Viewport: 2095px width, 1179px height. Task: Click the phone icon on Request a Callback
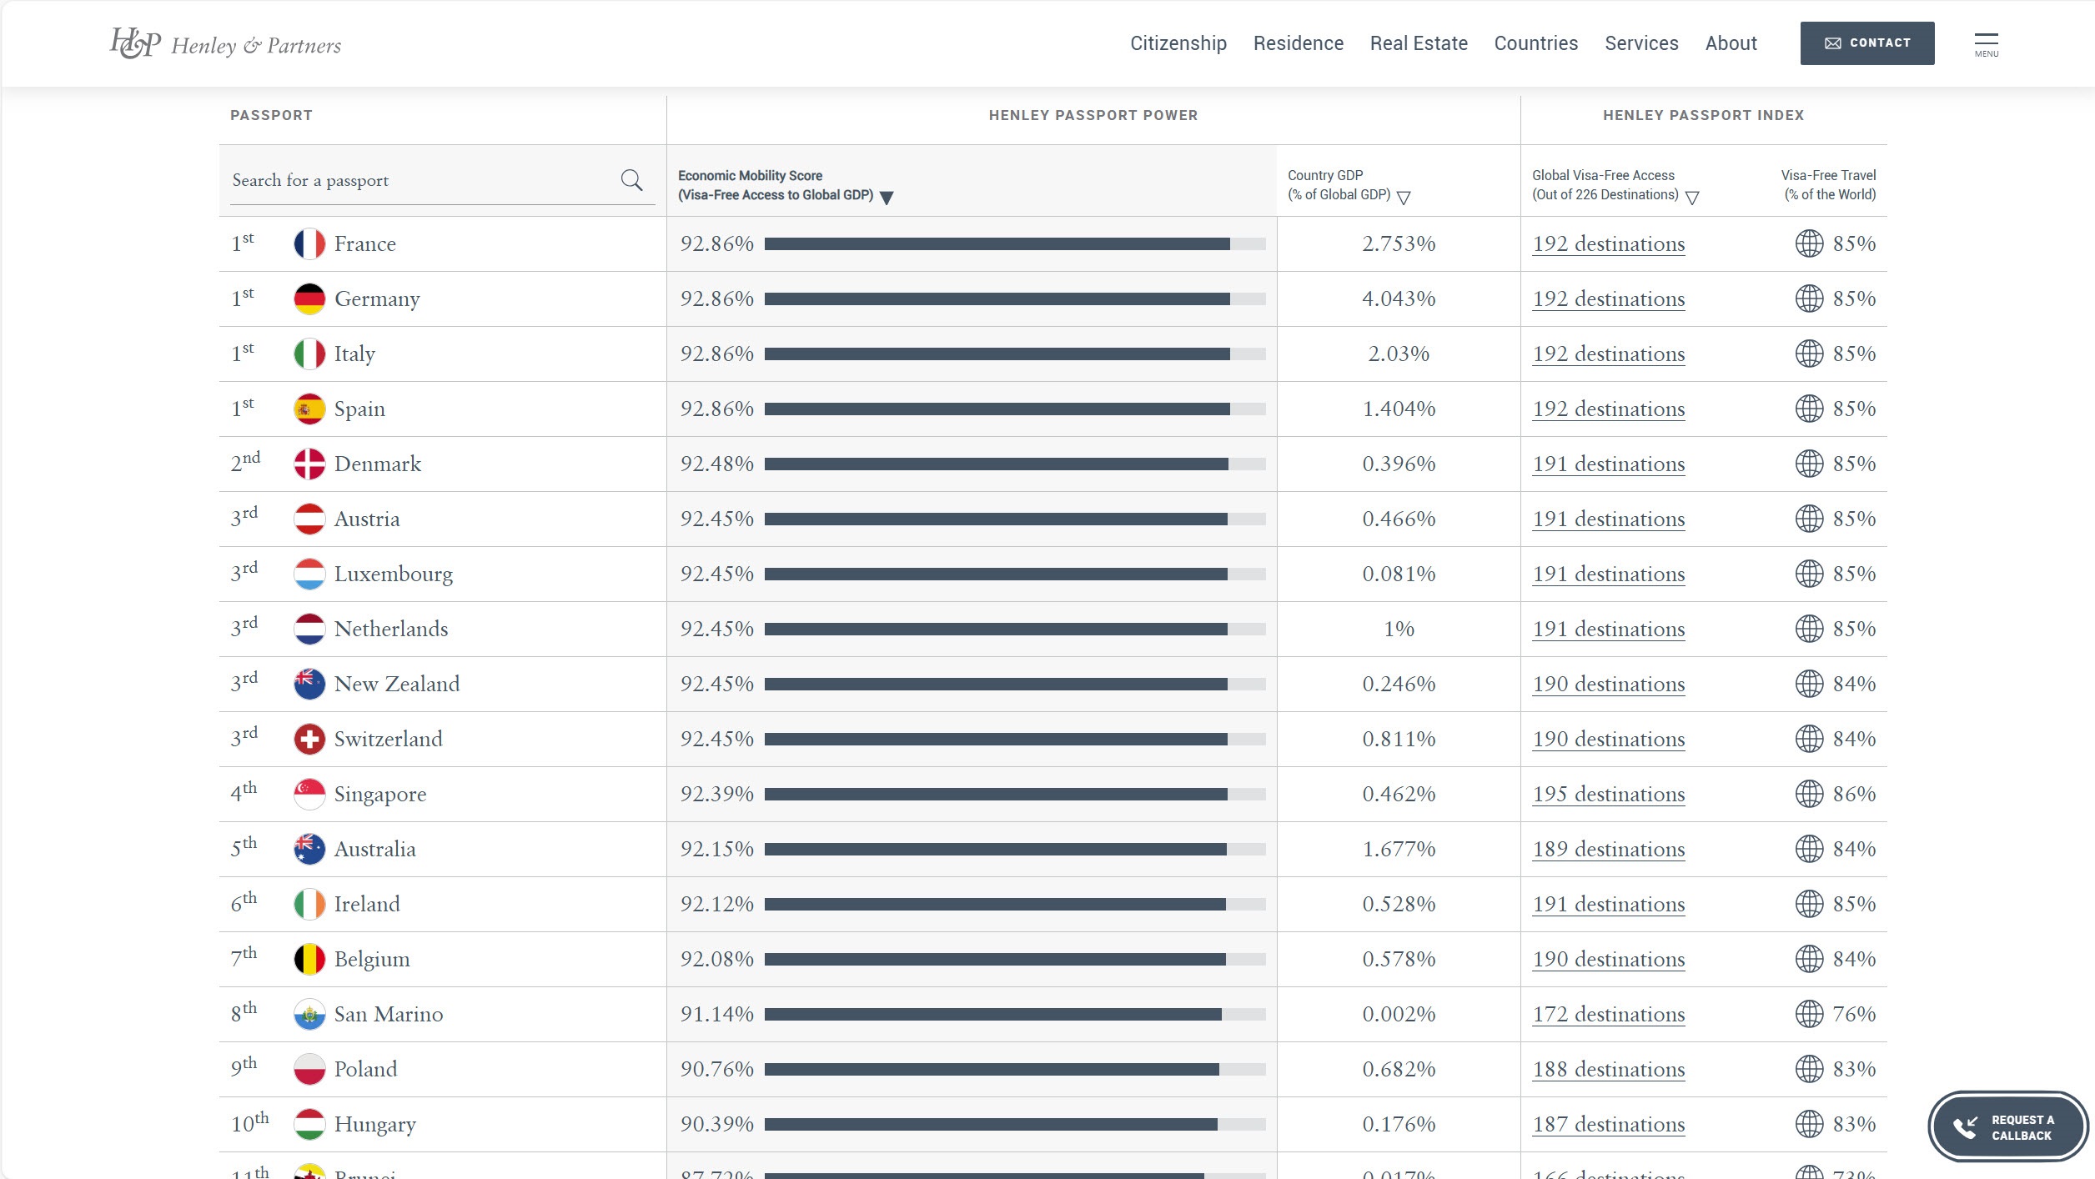(1965, 1127)
